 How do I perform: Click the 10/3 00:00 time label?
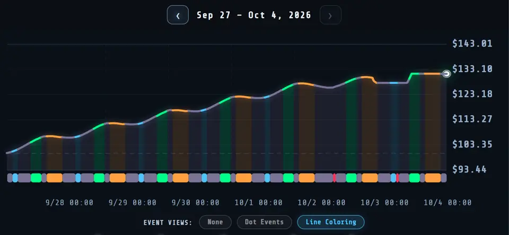[385, 203]
